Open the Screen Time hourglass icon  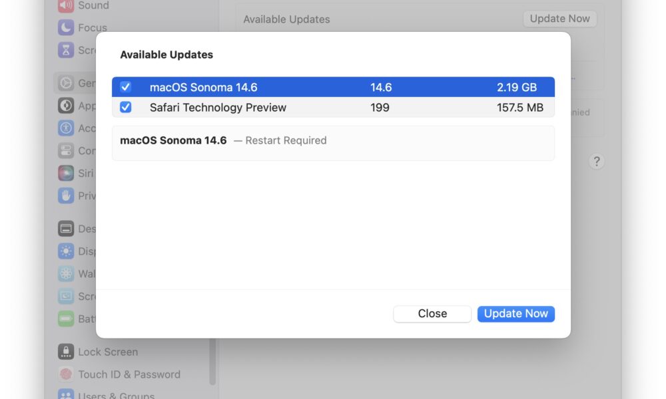point(66,50)
